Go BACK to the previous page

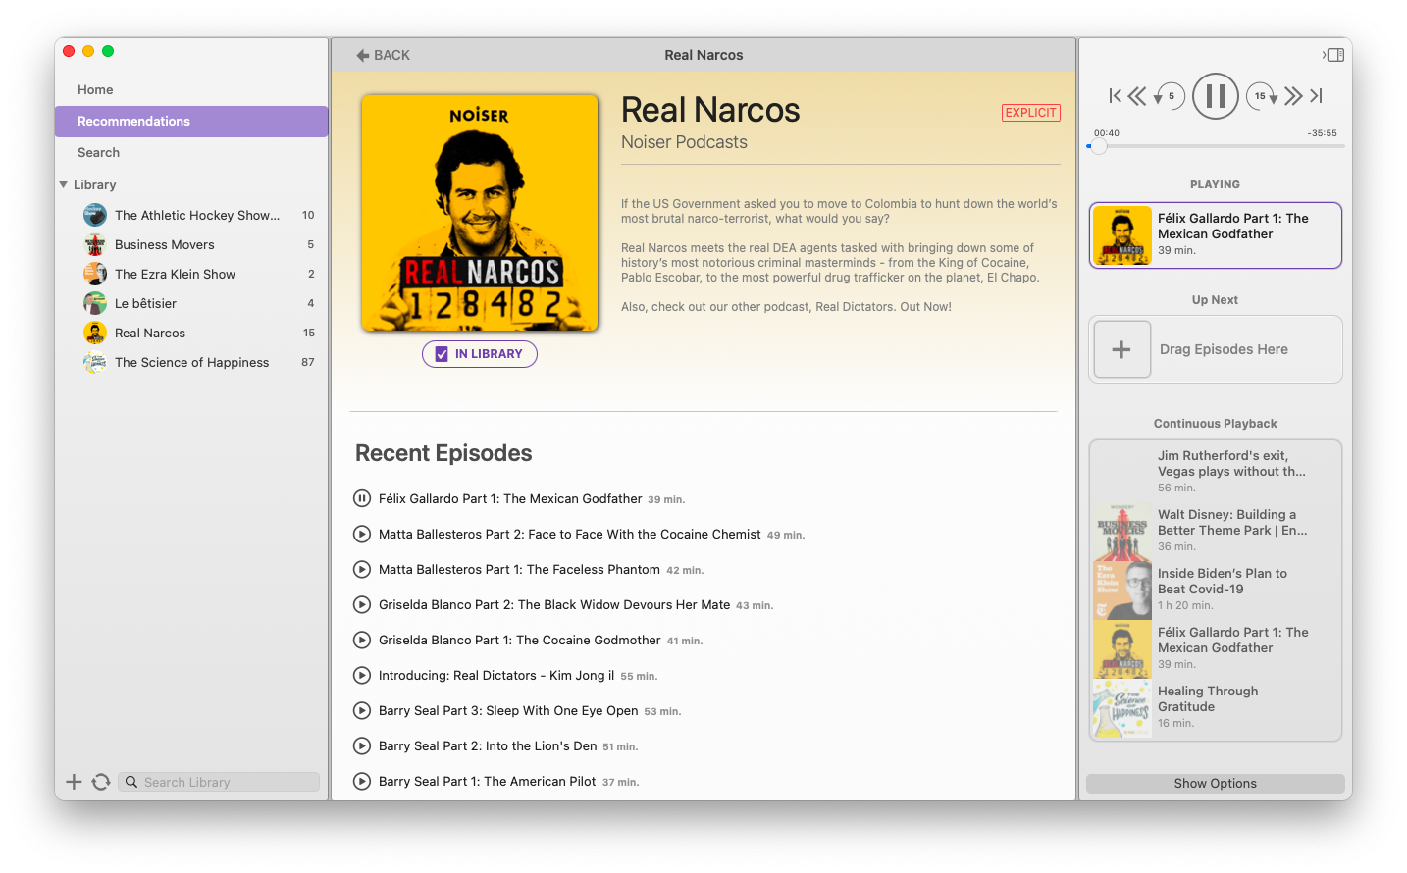click(384, 56)
